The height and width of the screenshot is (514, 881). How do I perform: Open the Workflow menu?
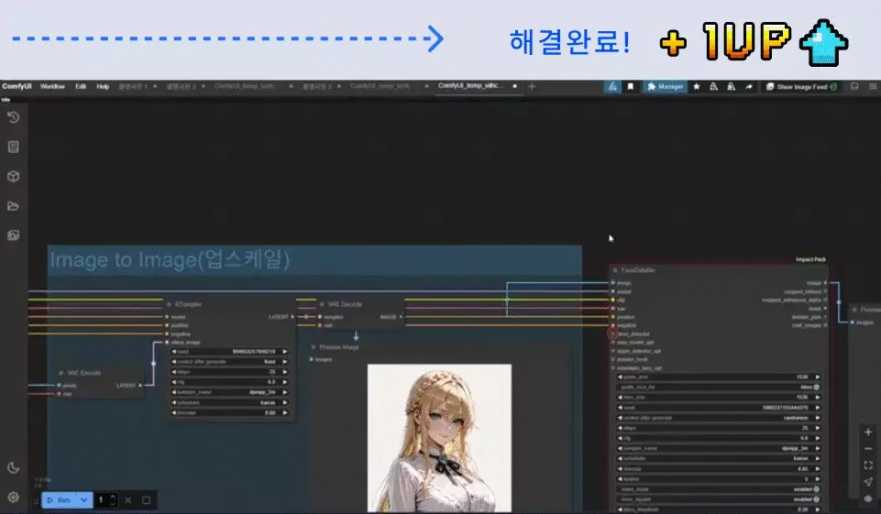click(52, 86)
